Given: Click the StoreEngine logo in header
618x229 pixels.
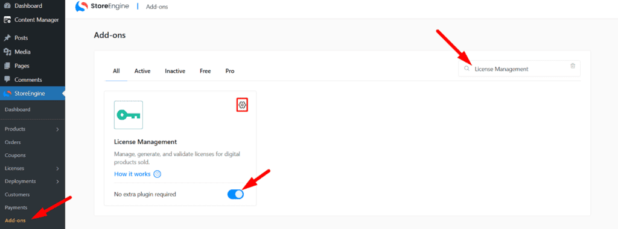Looking at the screenshot, I should pyautogui.click(x=102, y=6).
